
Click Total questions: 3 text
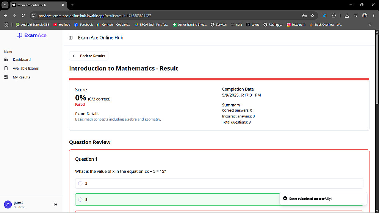236,122
